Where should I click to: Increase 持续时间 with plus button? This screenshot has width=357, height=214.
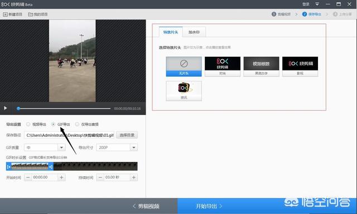coord(134,177)
